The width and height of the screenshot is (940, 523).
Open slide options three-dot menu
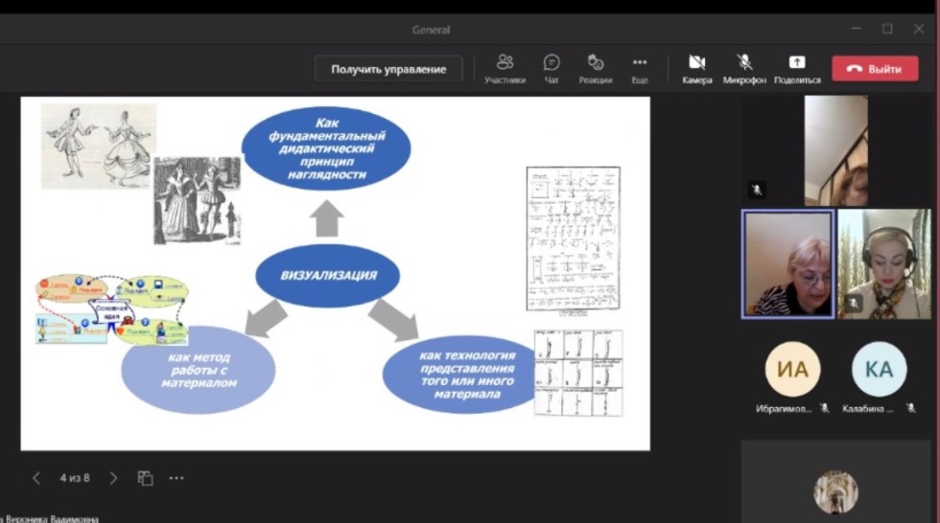tap(176, 478)
